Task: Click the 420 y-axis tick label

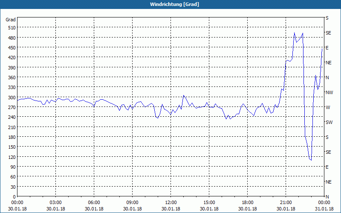Action: click(12, 58)
